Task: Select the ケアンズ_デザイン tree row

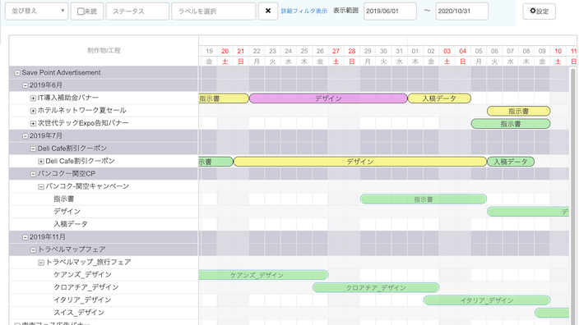Action: point(104,274)
